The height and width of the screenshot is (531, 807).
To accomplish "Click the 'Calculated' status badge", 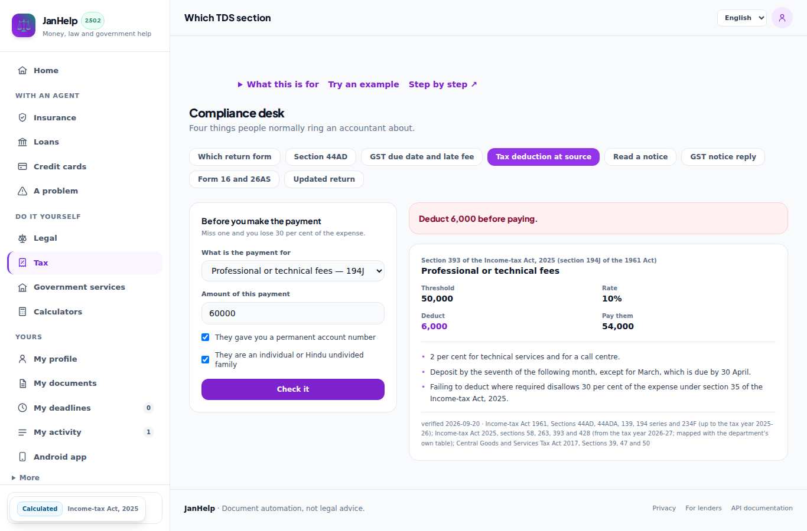I will pyautogui.click(x=40, y=509).
